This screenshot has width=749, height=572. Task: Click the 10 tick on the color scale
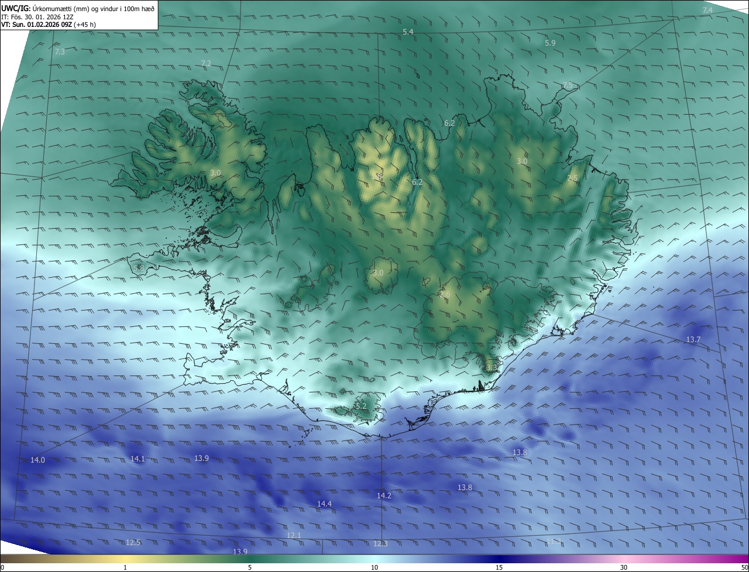pyautogui.click(x=374, y=567)
